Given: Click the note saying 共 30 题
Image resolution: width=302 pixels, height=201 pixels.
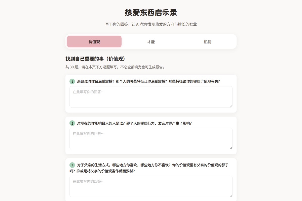Looking at the screenshot, I should 115,67.
